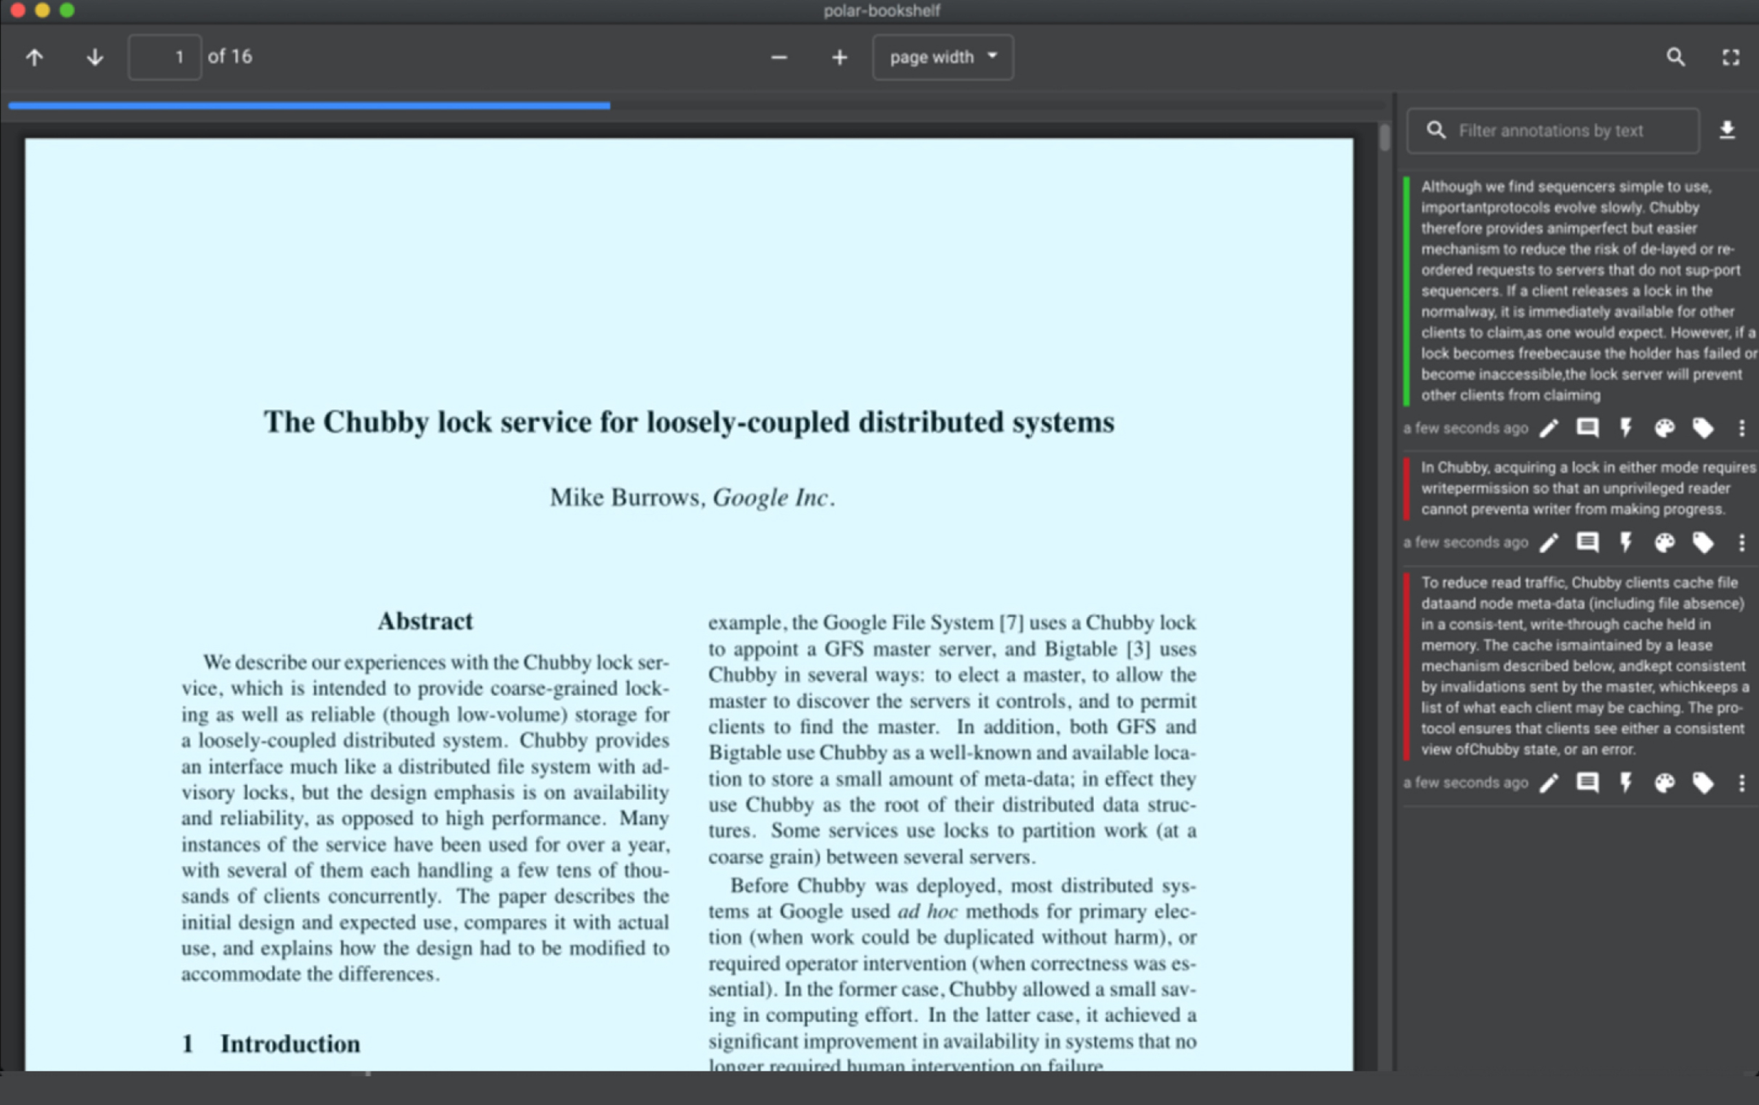This screenshot has width=1759, height=1105.
Task: Click the 'Abstract' heading
Action: pos(425,621)
